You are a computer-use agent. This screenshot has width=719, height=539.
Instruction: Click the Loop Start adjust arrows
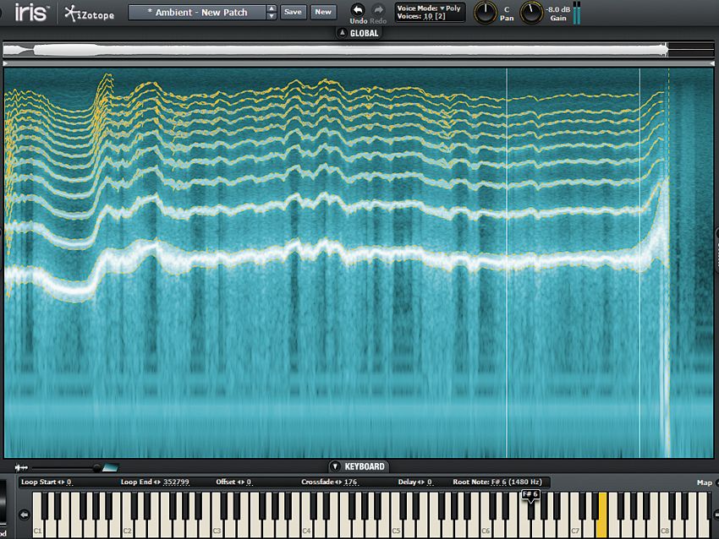(62, 482)
